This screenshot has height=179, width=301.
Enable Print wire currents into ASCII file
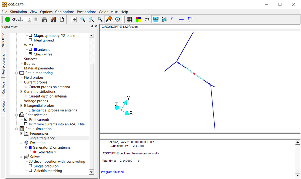click(26, 124)
